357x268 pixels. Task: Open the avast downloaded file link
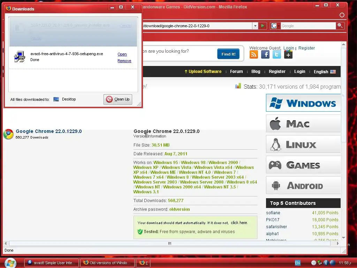[122, 54]
